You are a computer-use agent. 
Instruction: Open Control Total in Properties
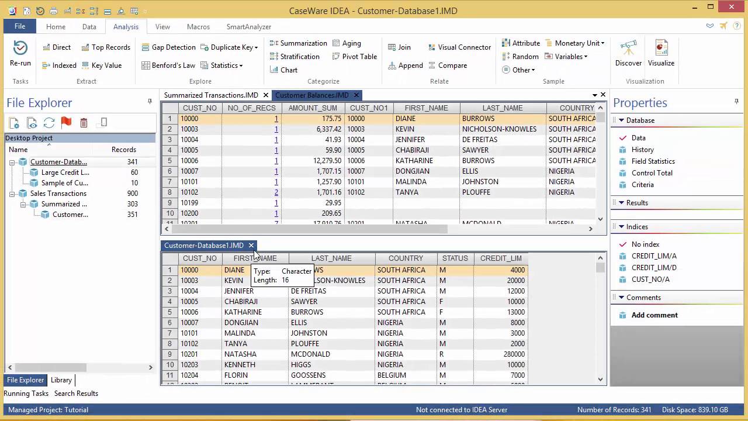652,173
